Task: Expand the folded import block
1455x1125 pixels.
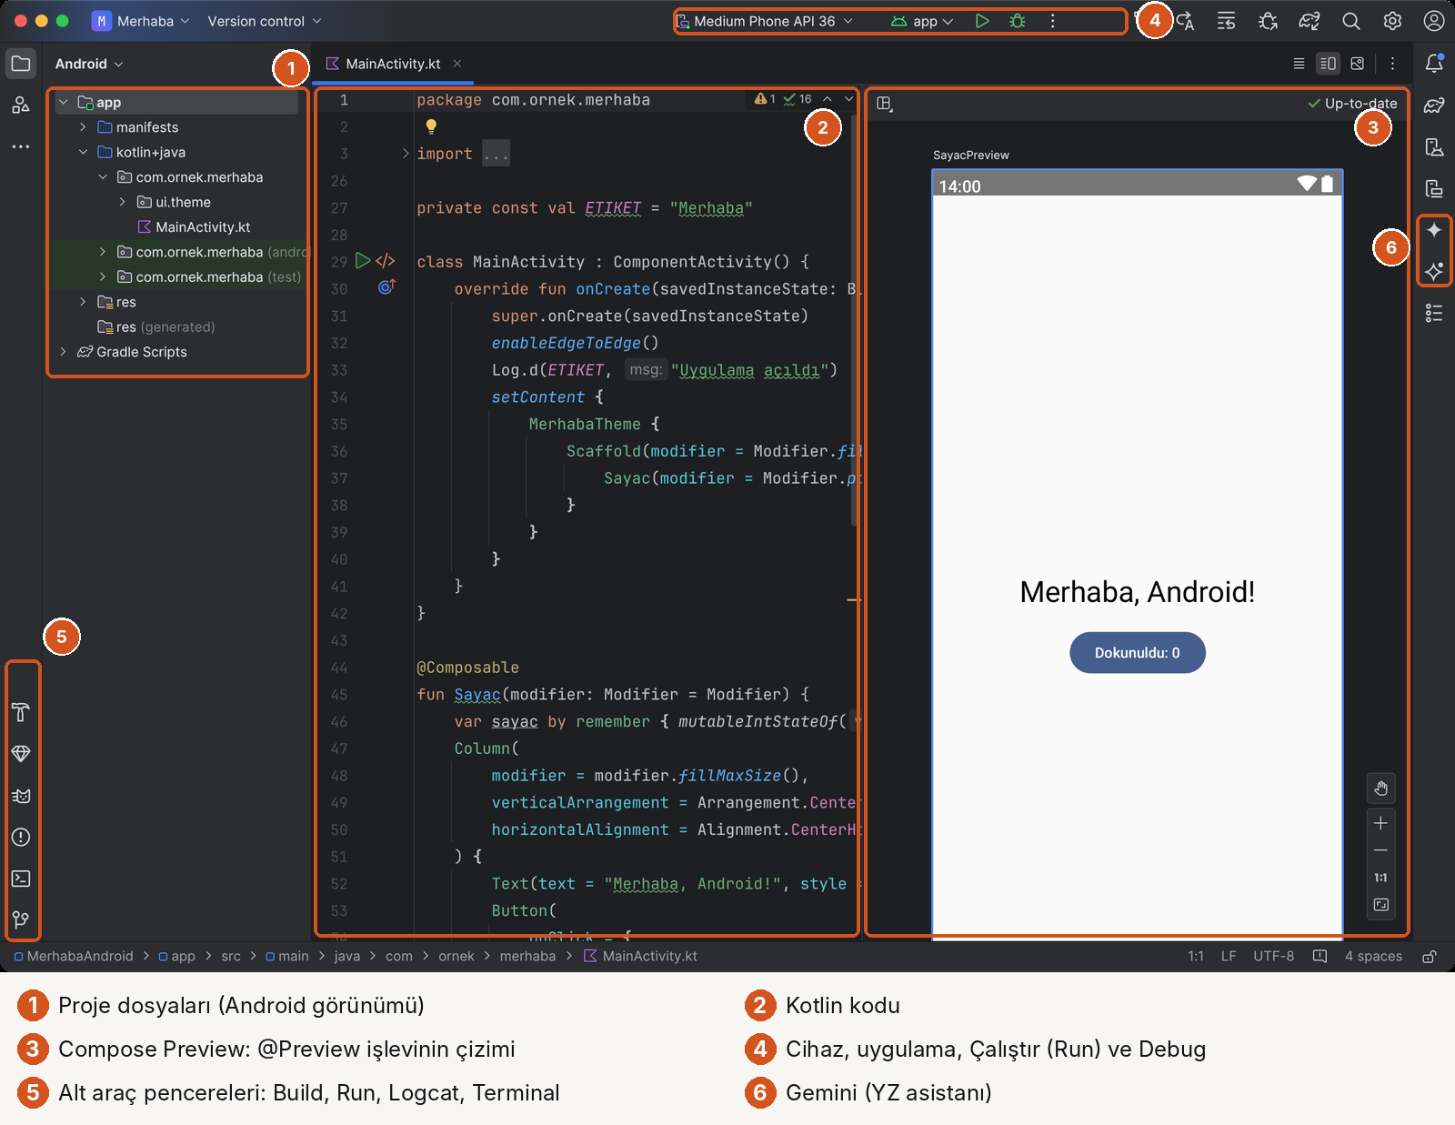Action: pos(406,154)
